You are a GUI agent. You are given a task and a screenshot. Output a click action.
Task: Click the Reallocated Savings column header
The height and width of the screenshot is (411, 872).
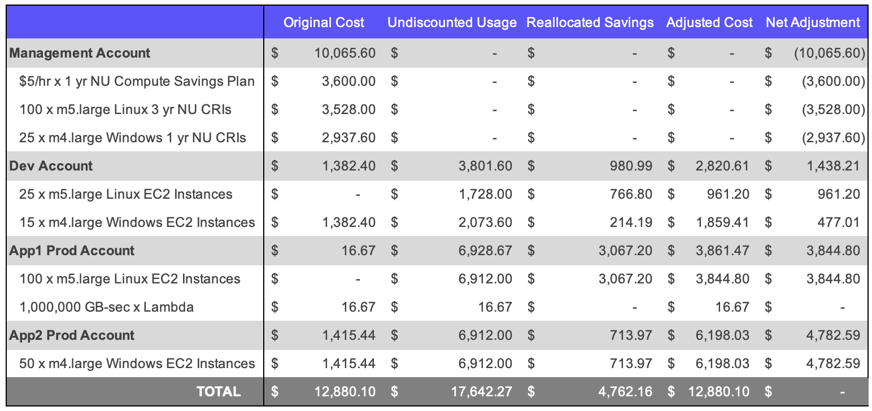(590, 23)
